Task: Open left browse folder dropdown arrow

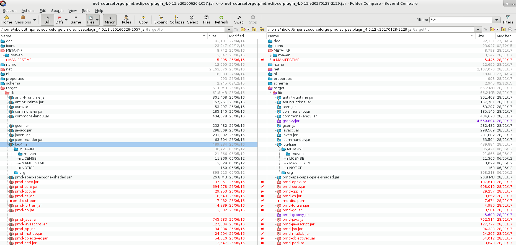Action: (x=248, y=29)
